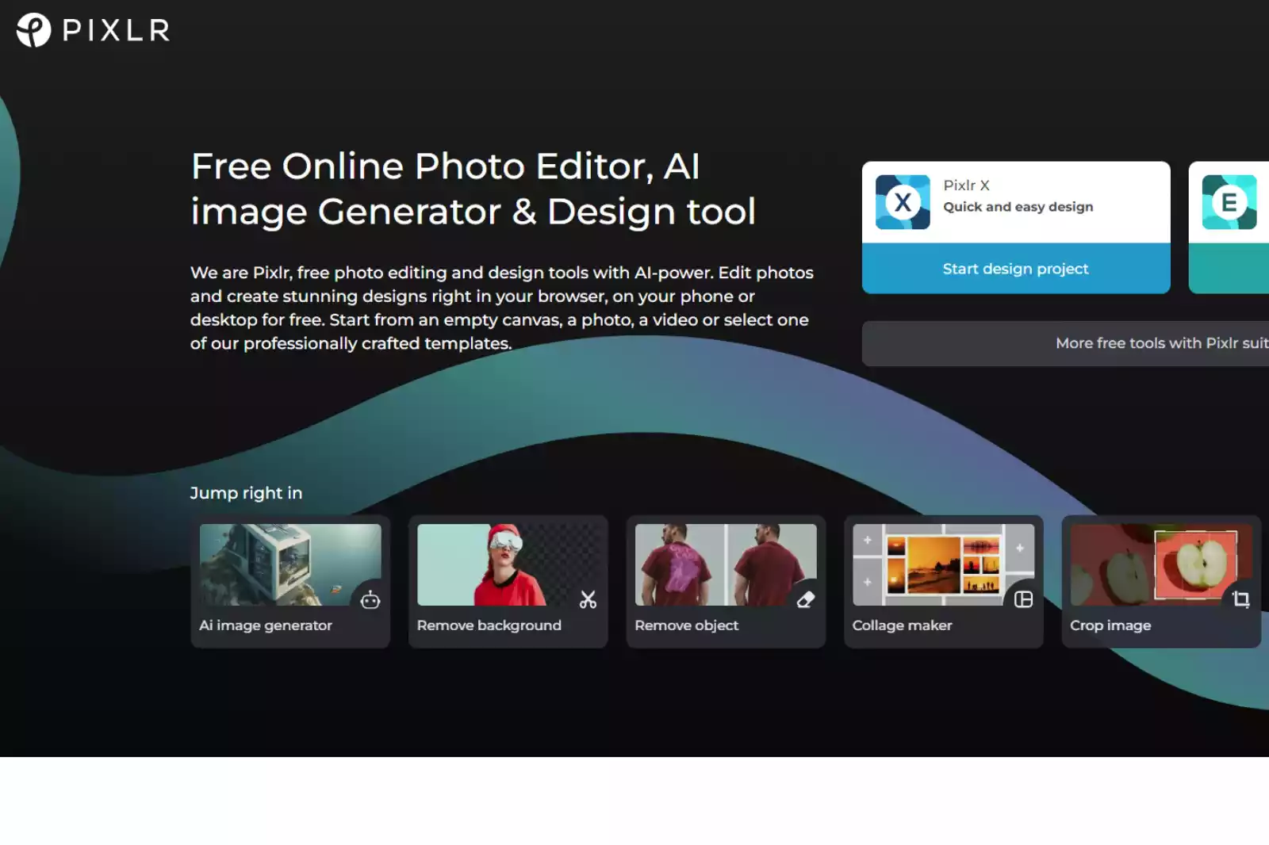Click the robot icon on AI image generator
1269x845 pixels.
point(370,600)
